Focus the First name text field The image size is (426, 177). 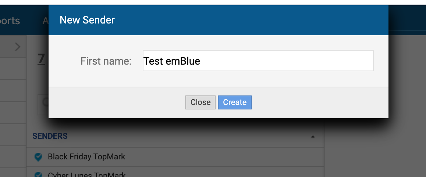click(x=258, y=61)
